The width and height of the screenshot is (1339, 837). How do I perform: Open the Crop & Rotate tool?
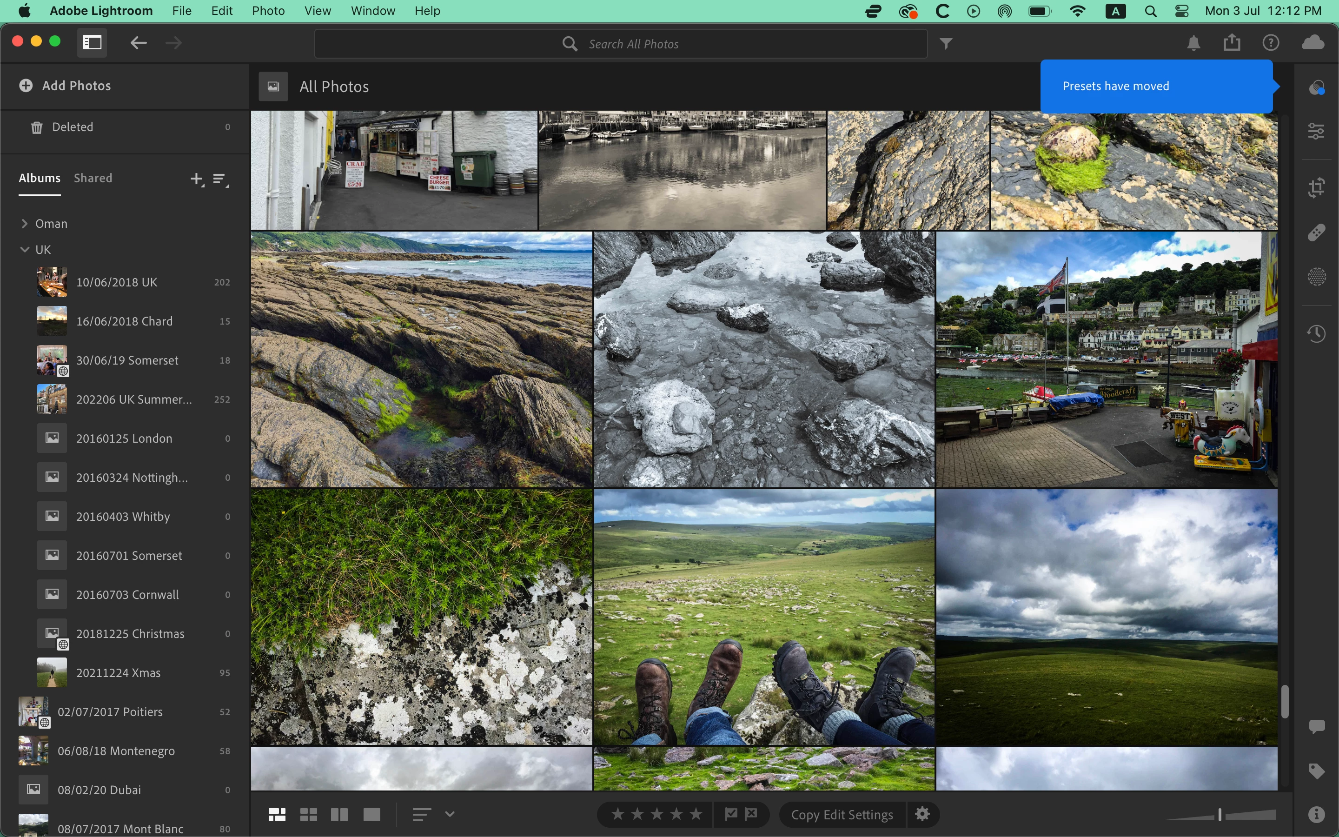[x=1316, y=187]
